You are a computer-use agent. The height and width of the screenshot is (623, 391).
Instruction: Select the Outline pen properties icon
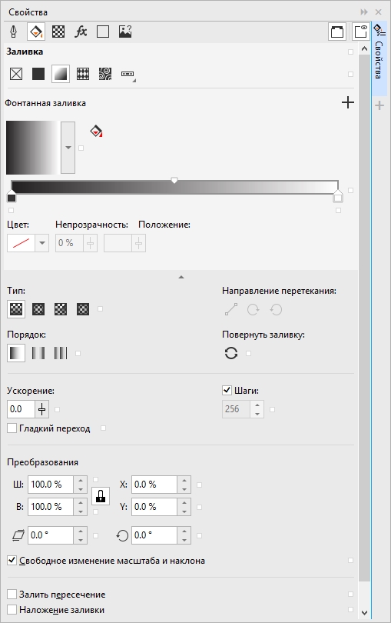point(14,32)
